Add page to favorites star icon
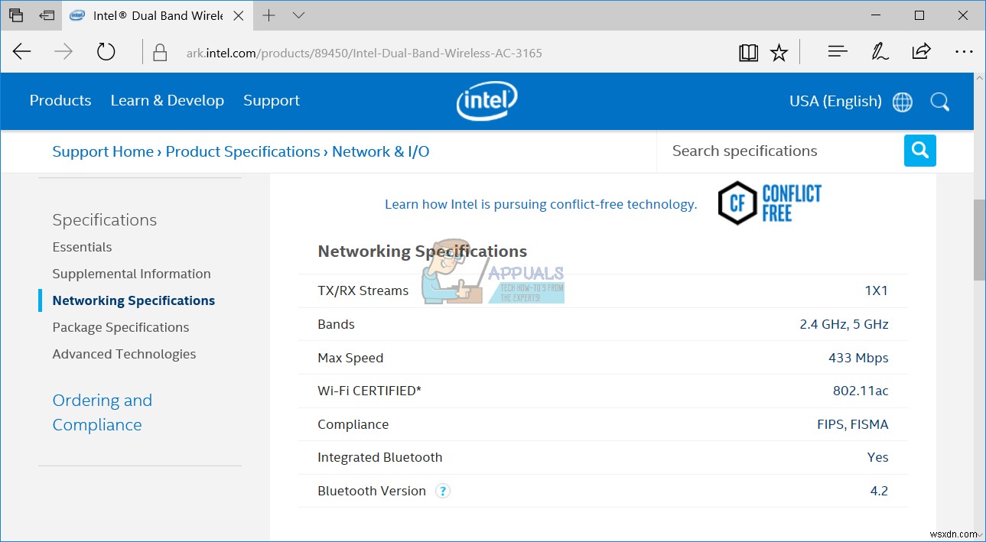This screenshot has width=986, height=542. click(x=779, y=52)
